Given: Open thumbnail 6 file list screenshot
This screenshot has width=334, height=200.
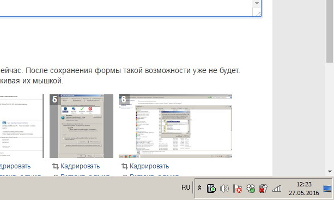Looking at the screenshot, I should (x=175, y=126).
